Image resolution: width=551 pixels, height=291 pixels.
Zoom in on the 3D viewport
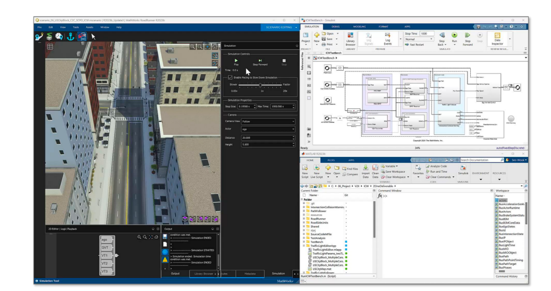pyautogui.click(x=192, y=46)
